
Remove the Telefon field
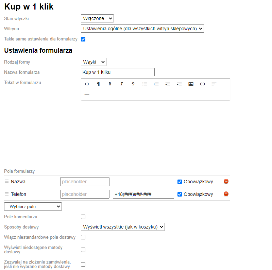(226, 194)
